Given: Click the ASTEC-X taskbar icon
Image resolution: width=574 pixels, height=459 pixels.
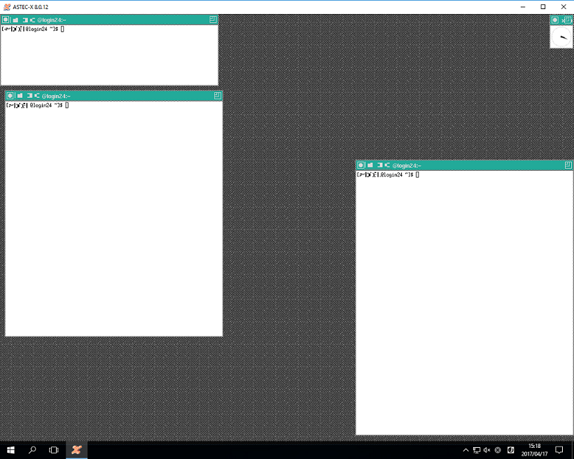Looking at the screenshot, I should (76, 450).
